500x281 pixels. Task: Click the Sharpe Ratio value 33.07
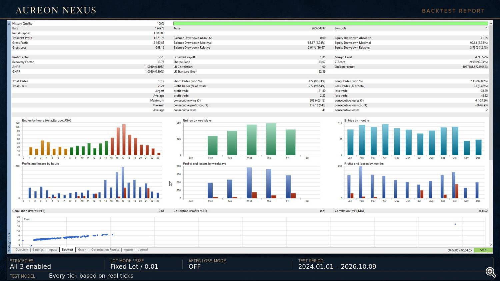[x=322, y=62]
